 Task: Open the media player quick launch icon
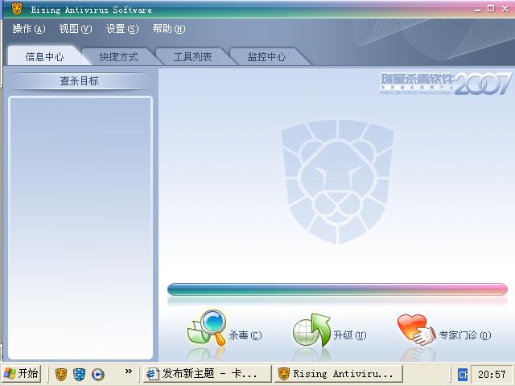(x=98, y=374)
